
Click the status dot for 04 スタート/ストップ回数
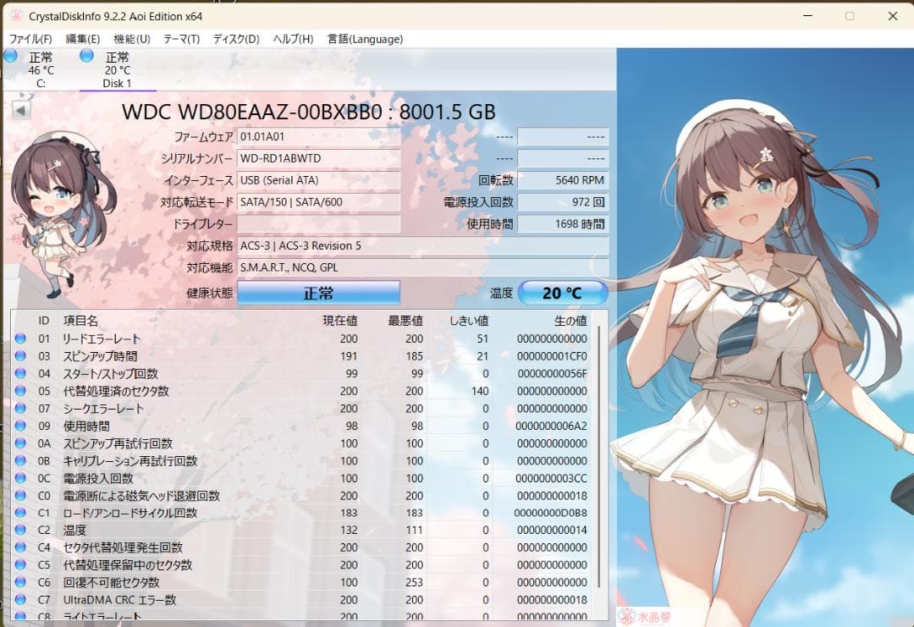20,373
